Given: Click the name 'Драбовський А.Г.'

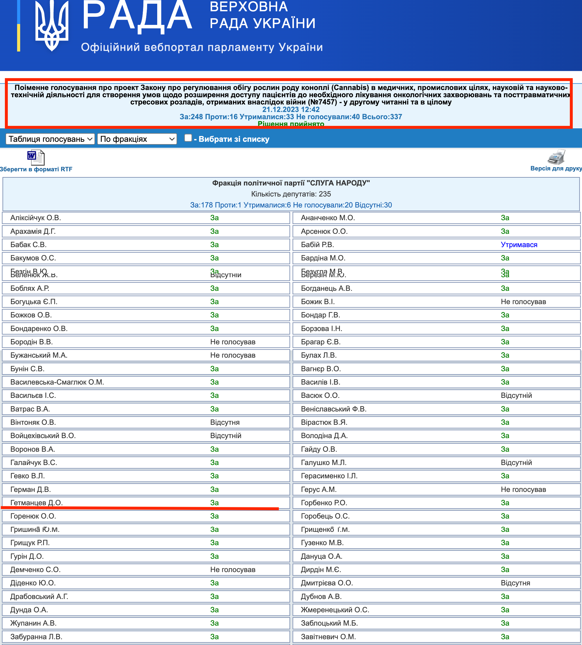Looking at the screenshot, I should tap(39, 597).
